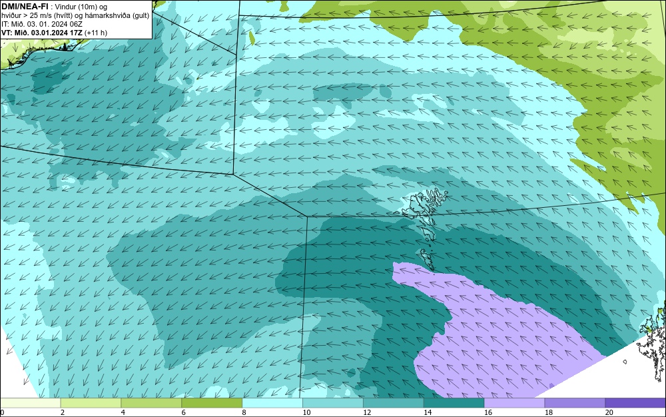
Task: Click the 12–14 teal legend swatch
Action: coord(394,403)
